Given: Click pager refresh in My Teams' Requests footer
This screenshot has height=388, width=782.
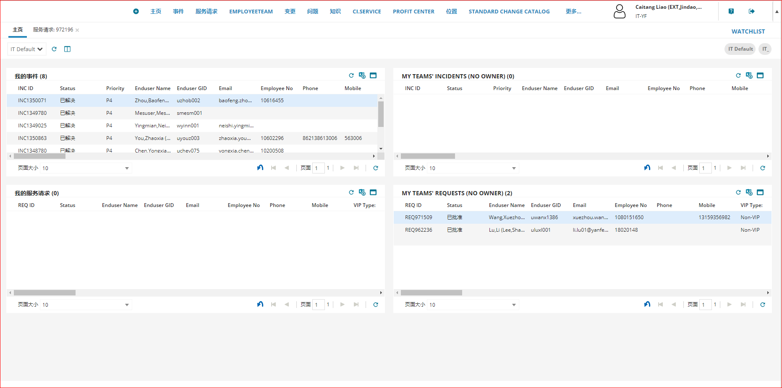Looking at the screenshot, I should click(x=763, y=305).
